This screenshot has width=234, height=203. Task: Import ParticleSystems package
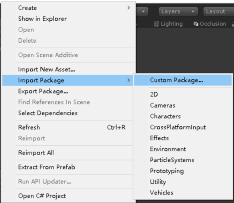[x=183, y=160]
